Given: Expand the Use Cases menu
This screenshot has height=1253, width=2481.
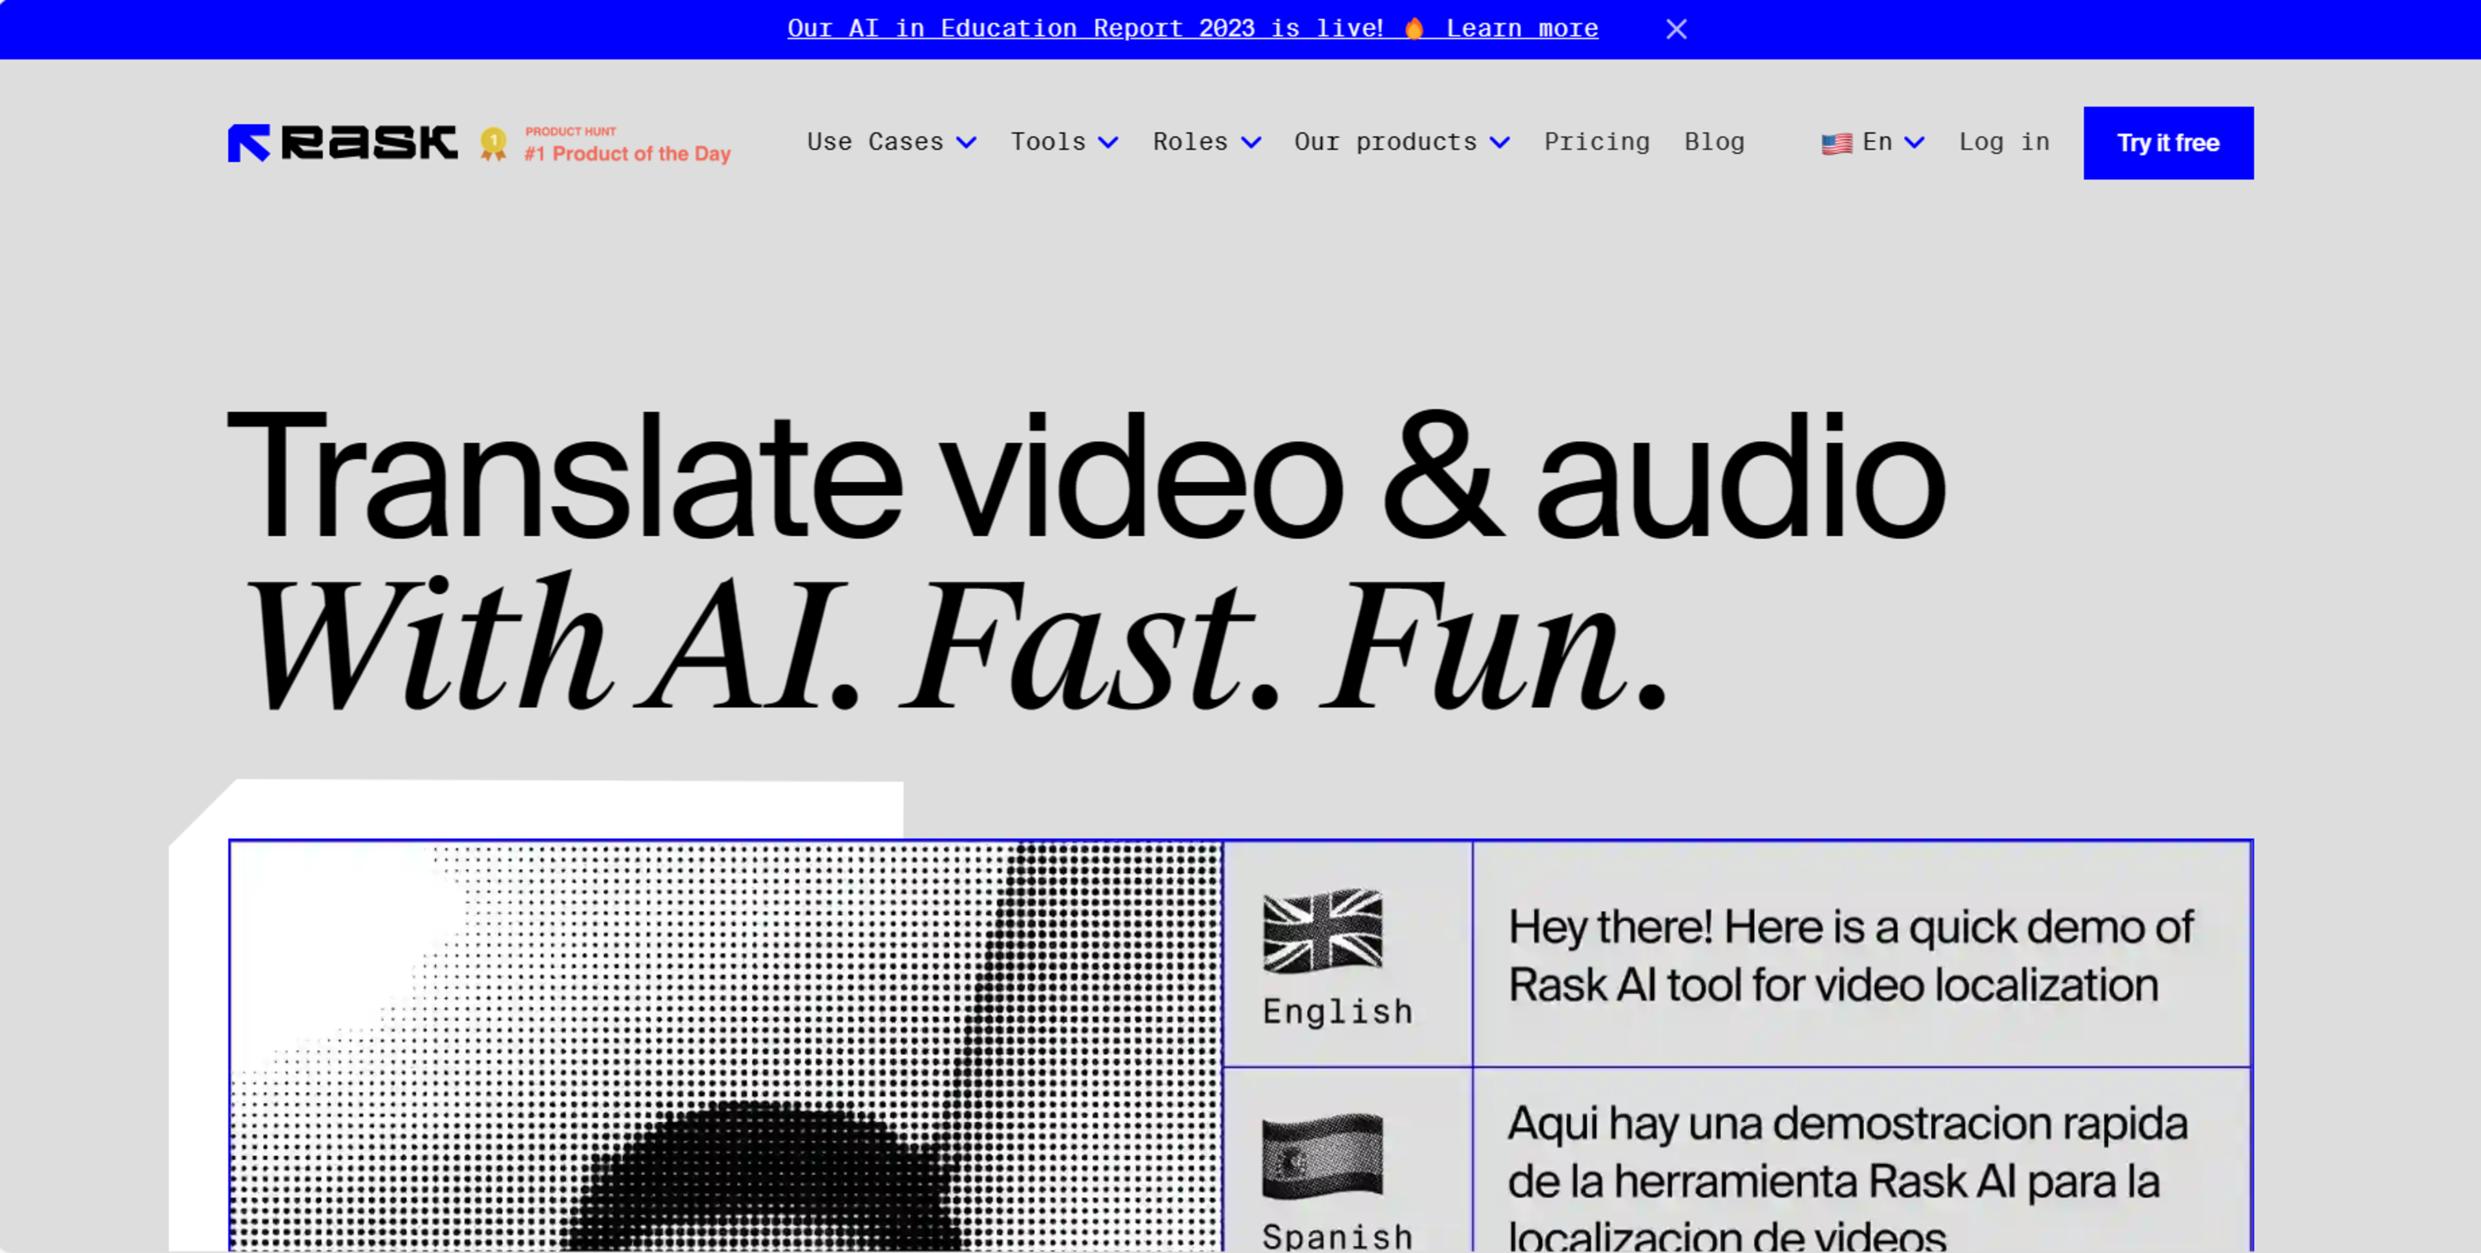Looking at the screenshot, I should [x=892, y=143].
